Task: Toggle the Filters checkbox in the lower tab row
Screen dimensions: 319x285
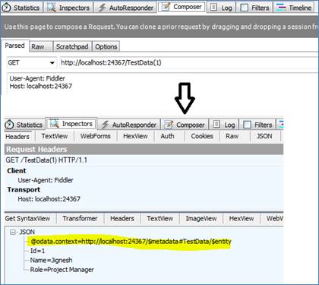Action: pyautogui.click(x=247, y=125)
